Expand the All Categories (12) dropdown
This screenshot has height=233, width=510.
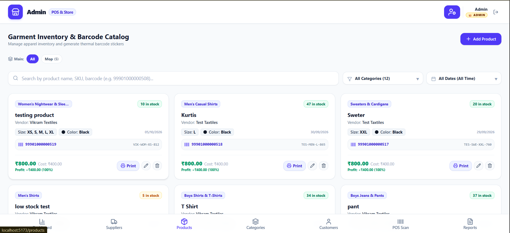tap(383, 79)
